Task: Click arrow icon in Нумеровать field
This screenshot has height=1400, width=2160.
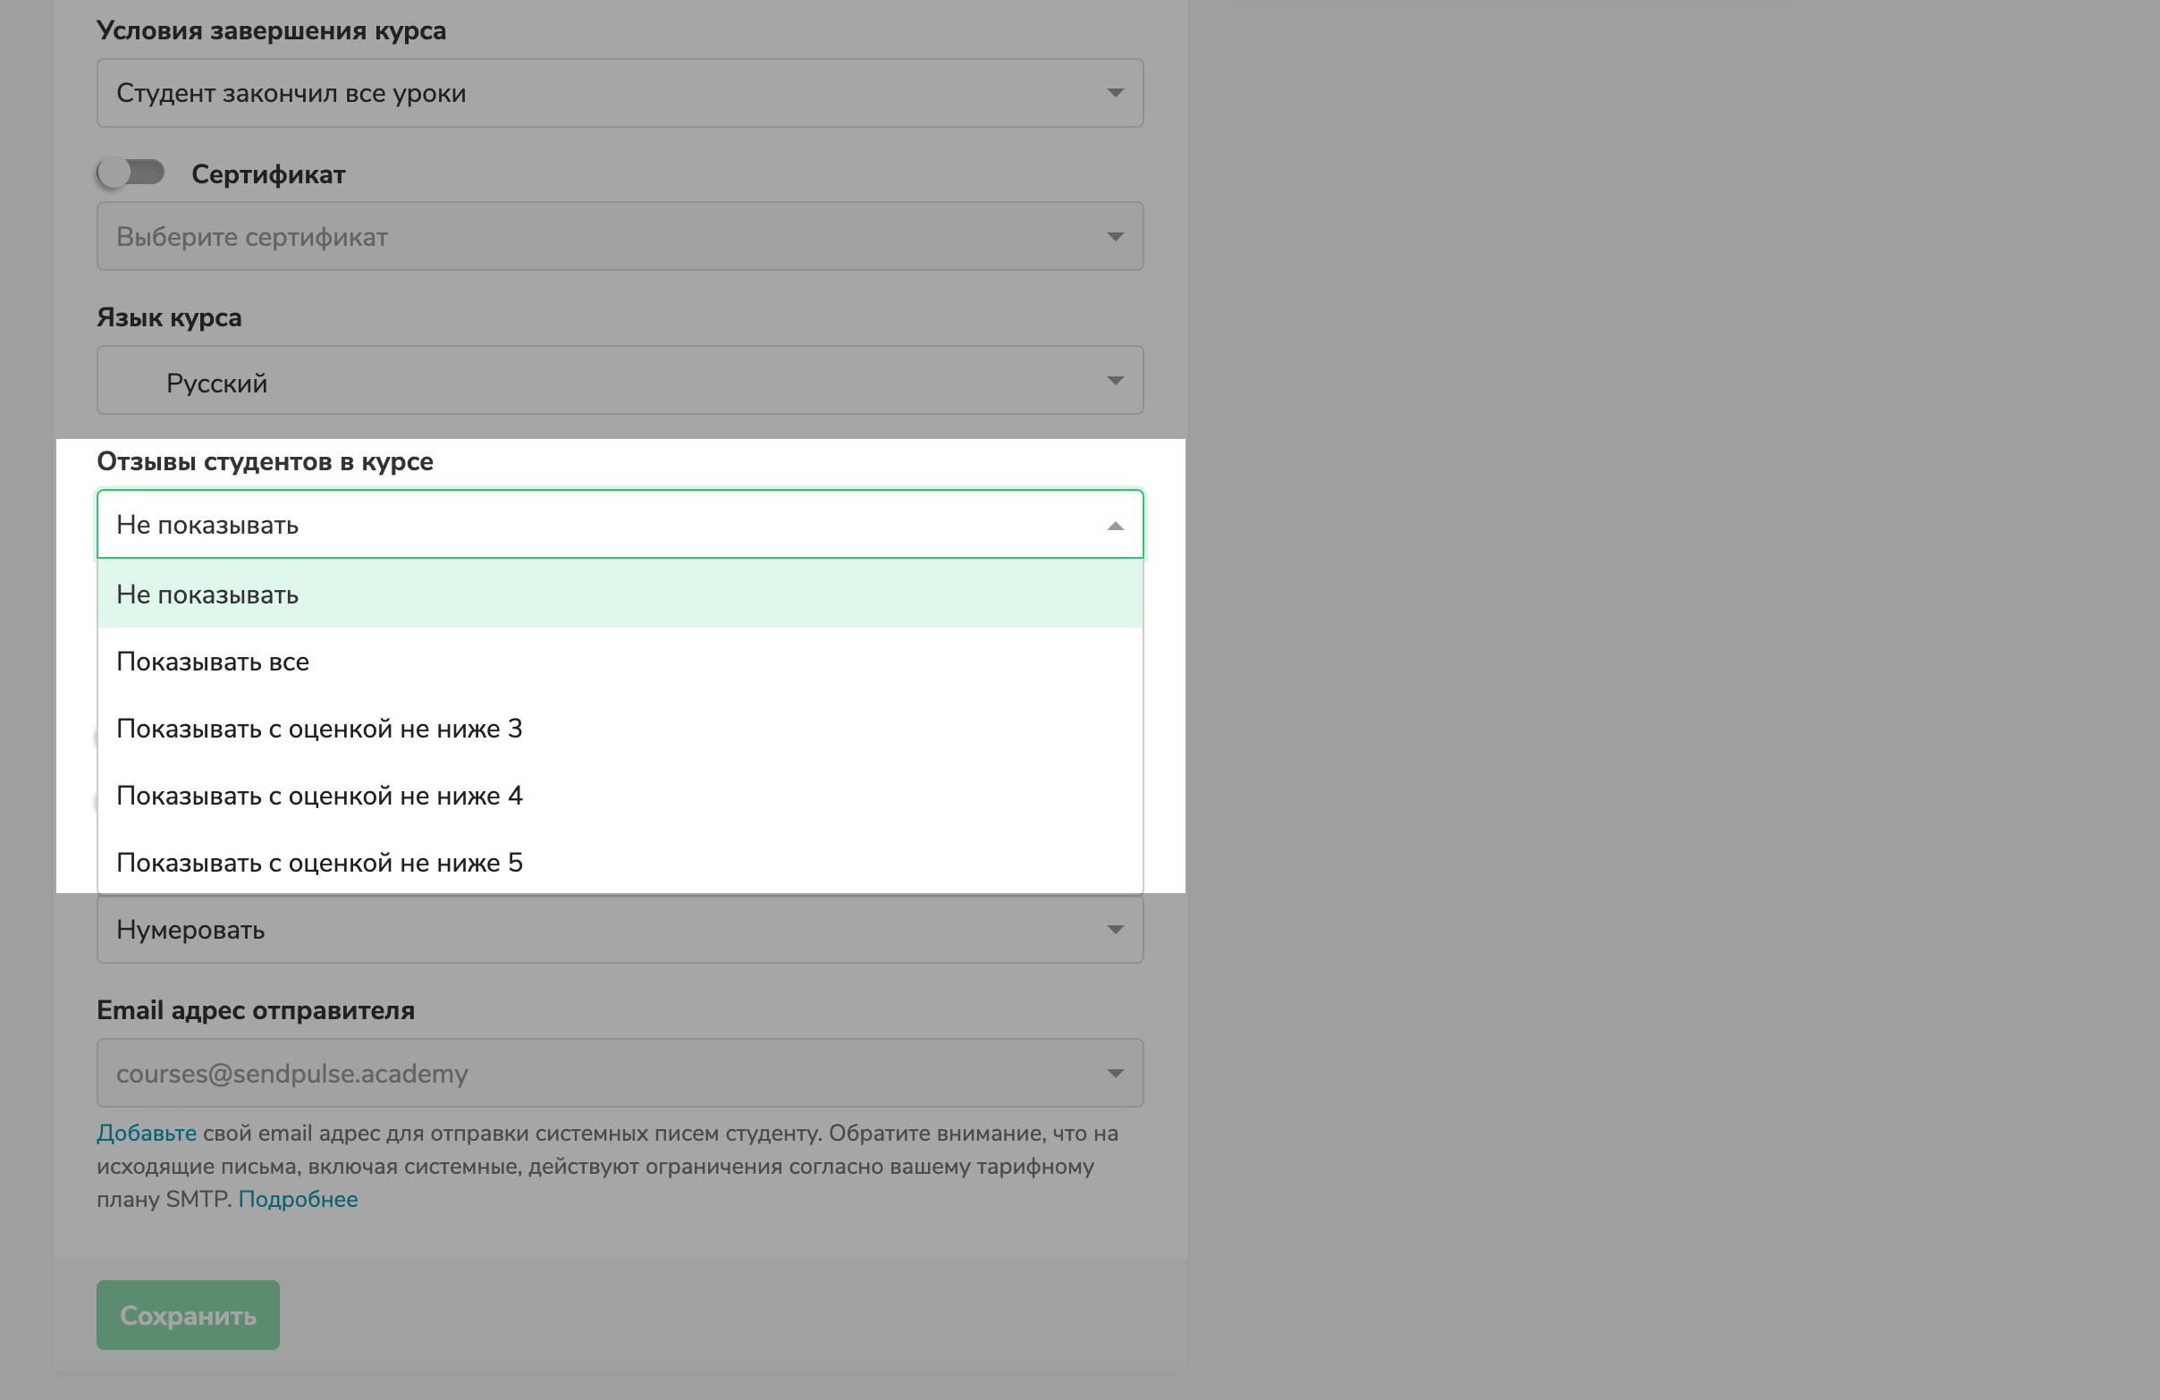Action: point(1115,930)
